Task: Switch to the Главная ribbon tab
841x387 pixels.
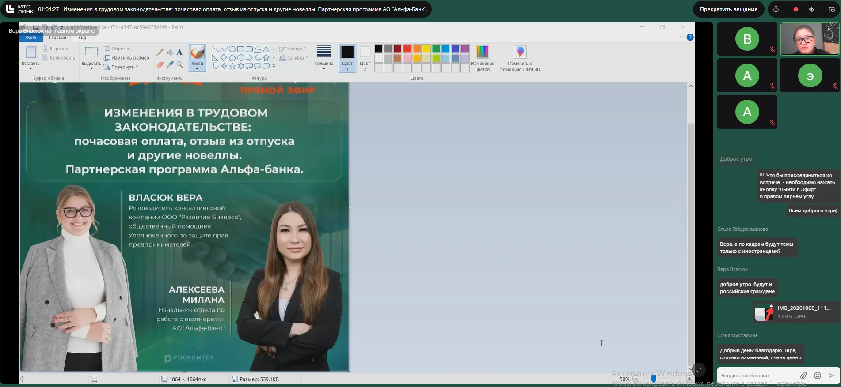Action: 57,38
